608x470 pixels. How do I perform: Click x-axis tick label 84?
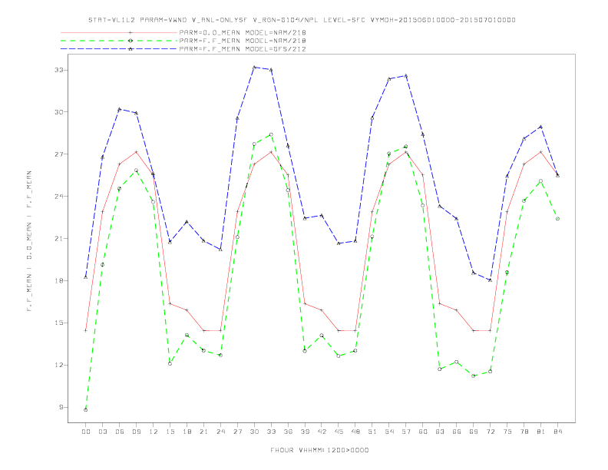pos(557,432)
